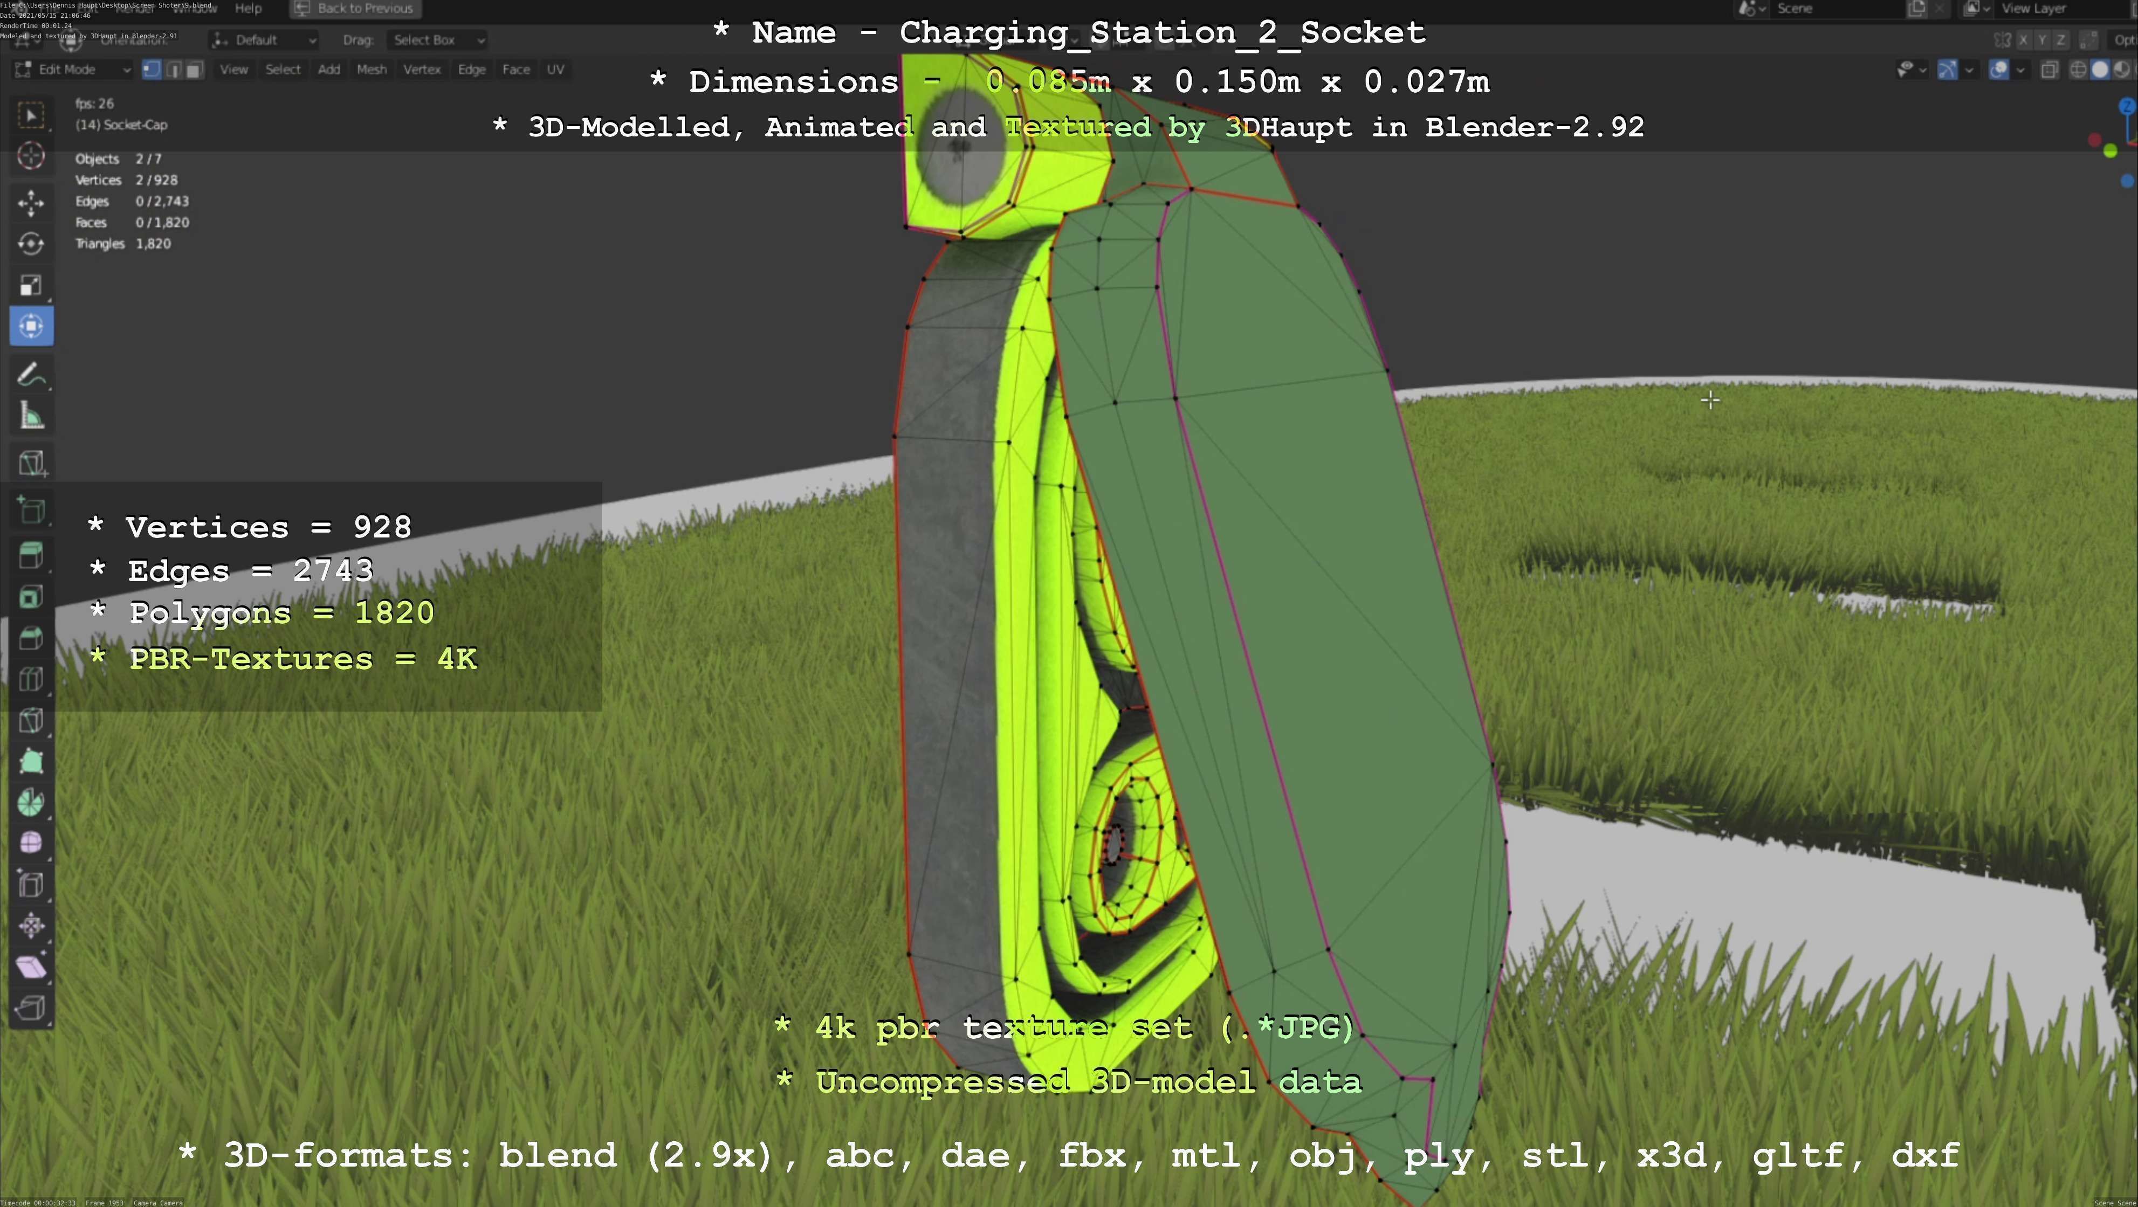The height and width of the screenshot is (1207, 2138).
Task: Open the View menu
Action: pos(233,70)
